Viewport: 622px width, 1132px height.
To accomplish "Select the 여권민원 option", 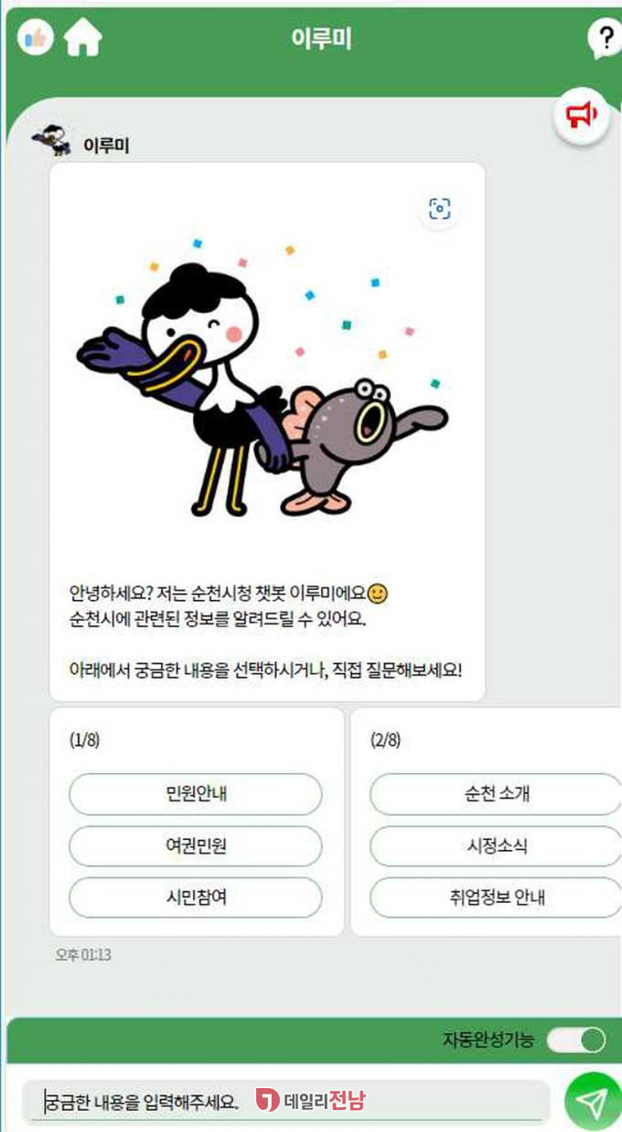I will point(196,846).
